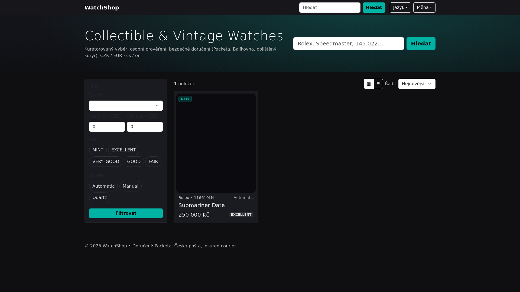Select the Automatic movement filter
Screen dimensions: 520x292
(103, 186)
